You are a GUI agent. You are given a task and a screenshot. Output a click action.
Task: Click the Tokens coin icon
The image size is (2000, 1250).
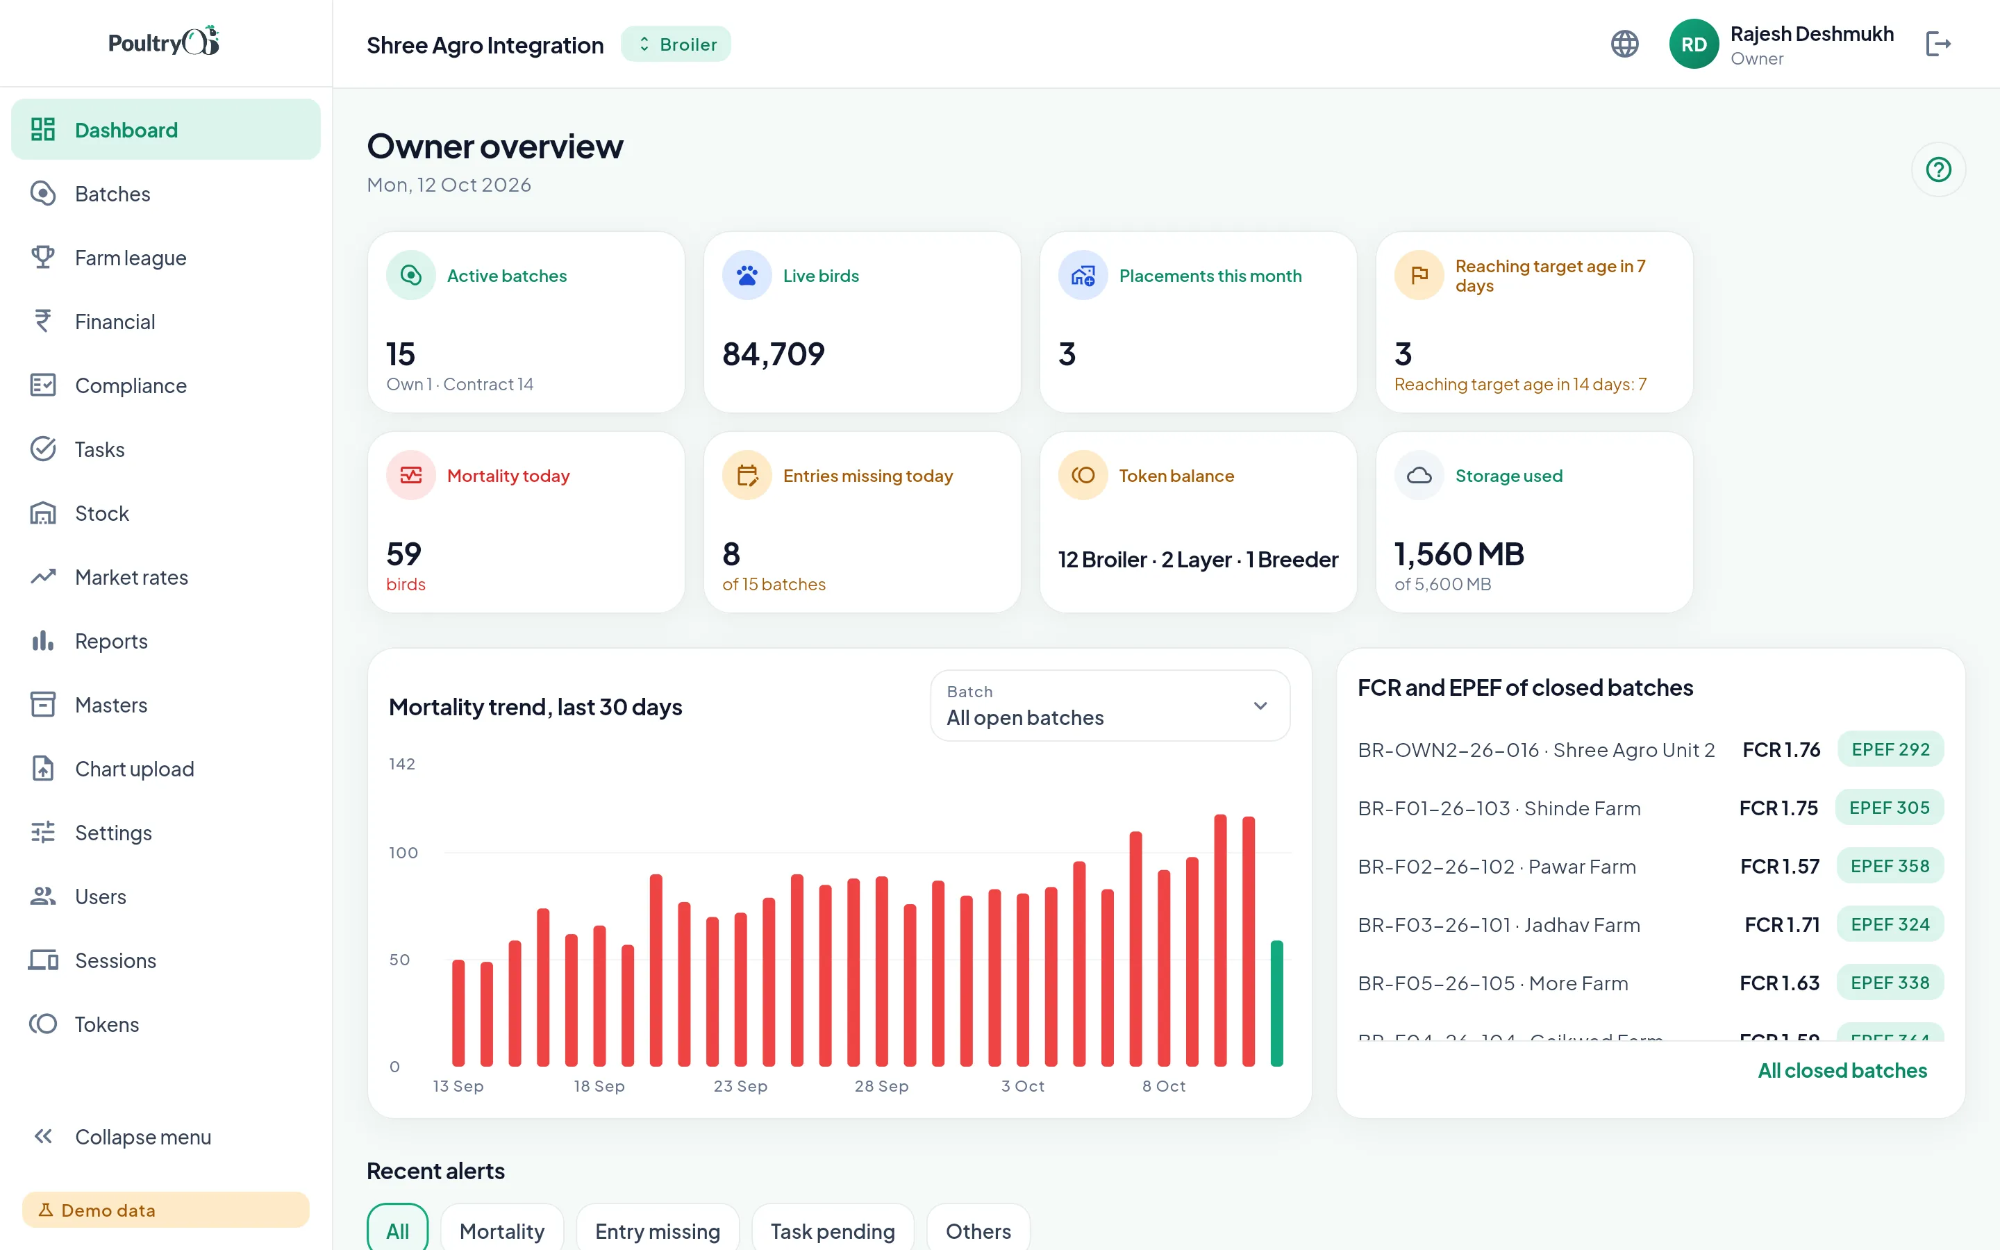coord(43,1024)
